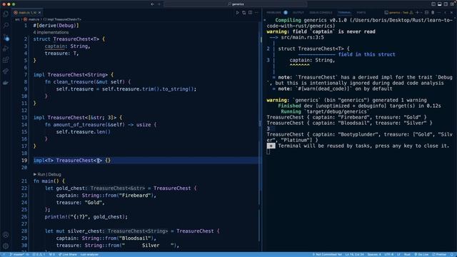The height and width of the screenshot is (257, 457).
Task: Open the Docker activity bar icon
Action: [x=6, y=83]
